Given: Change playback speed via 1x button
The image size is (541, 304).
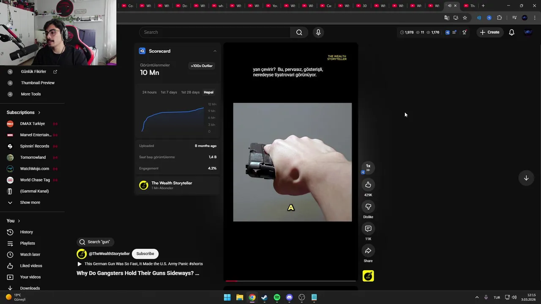Looking at the screenshot, I should (x=368, y=167).
